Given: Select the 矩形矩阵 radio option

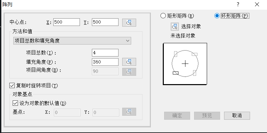Looking at the screenshot, I should [x=163, y=16].
